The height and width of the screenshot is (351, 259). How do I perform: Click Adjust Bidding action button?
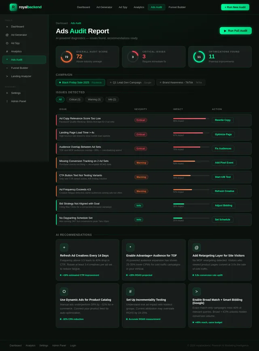[x=223, y=206]
